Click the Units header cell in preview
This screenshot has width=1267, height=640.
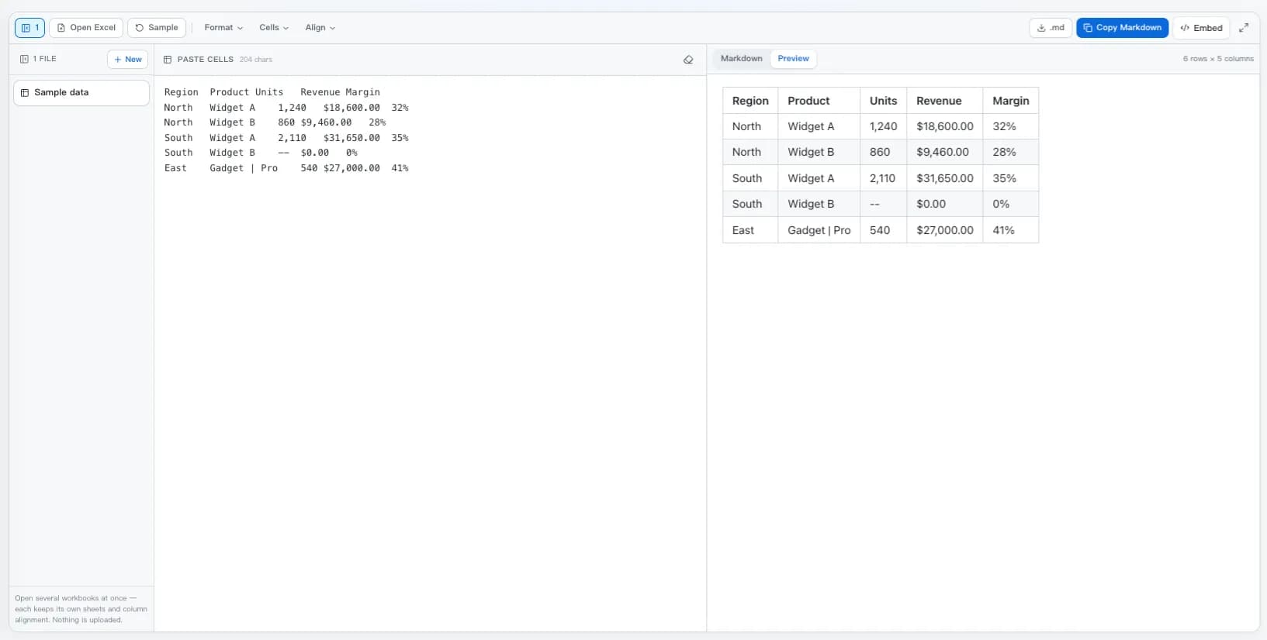pos(883,101)
